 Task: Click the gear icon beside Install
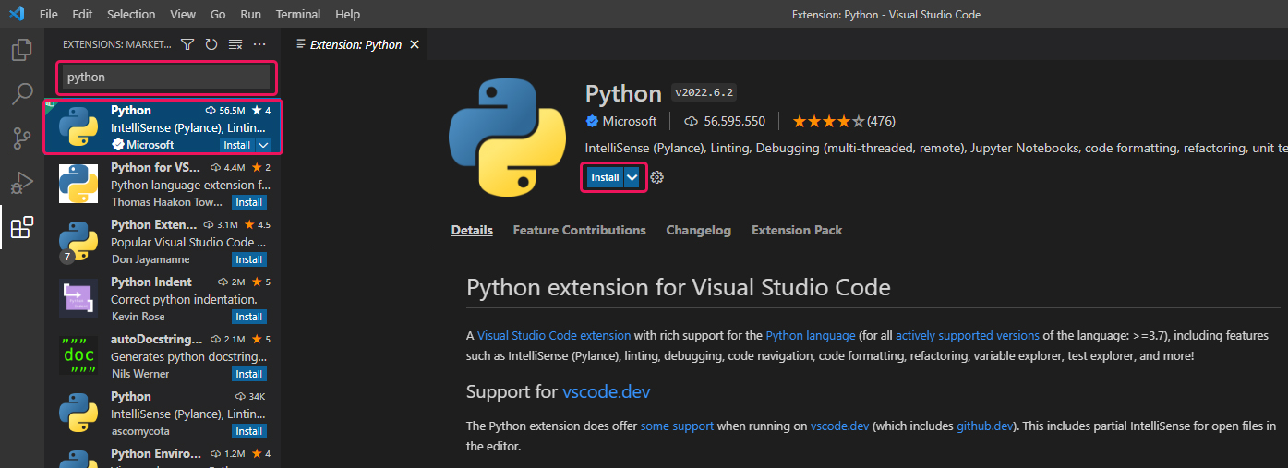click(657, 177)
